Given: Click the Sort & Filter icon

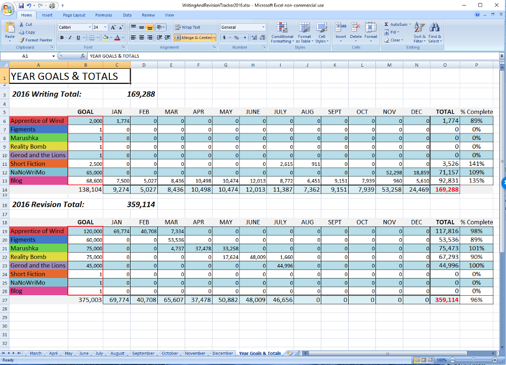Looking at the screenshot, I should coord(419,31).
